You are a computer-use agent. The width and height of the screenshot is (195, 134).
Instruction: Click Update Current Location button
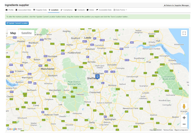coord(17,23)
